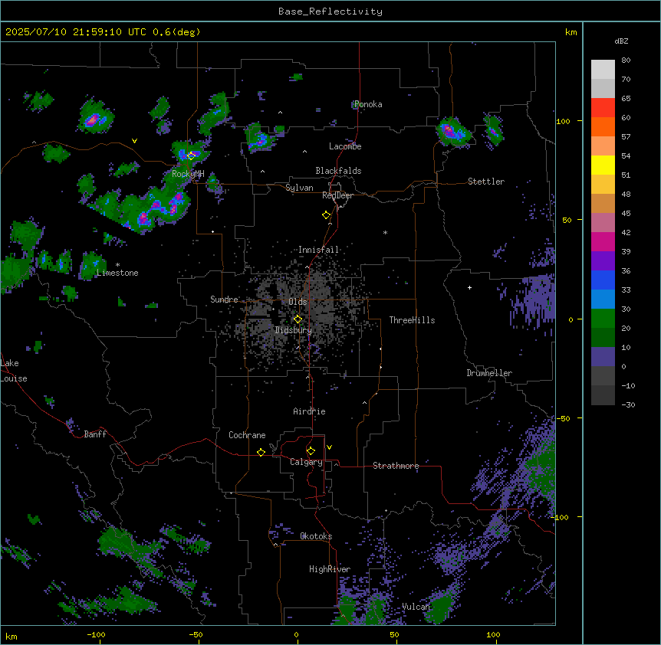Image resolution: width=661 pixels, height=645 pixels.
Task: Click the RedDeer city label
Action: pyautogui.click(x=337, y=195)
